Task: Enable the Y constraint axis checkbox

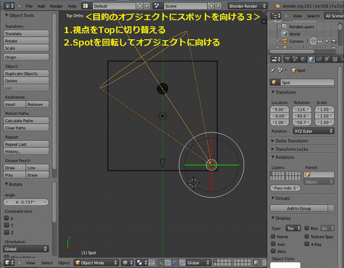Action: click(7, 225)
